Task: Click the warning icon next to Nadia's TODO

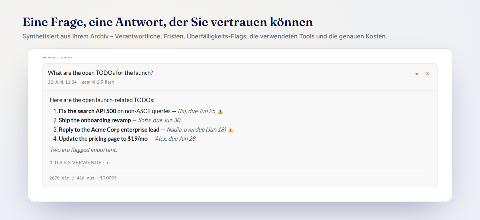Action: 231,130
